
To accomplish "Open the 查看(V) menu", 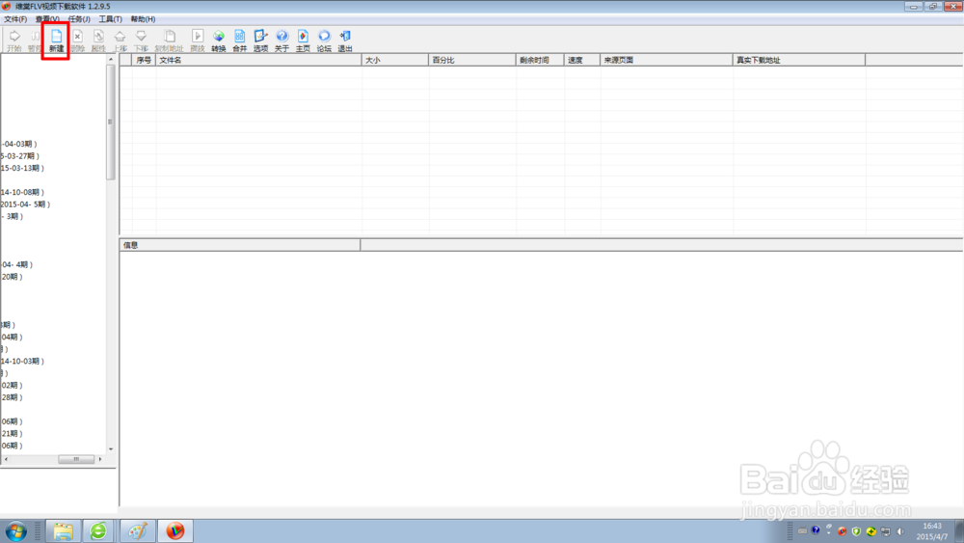I will pos(47,19).
